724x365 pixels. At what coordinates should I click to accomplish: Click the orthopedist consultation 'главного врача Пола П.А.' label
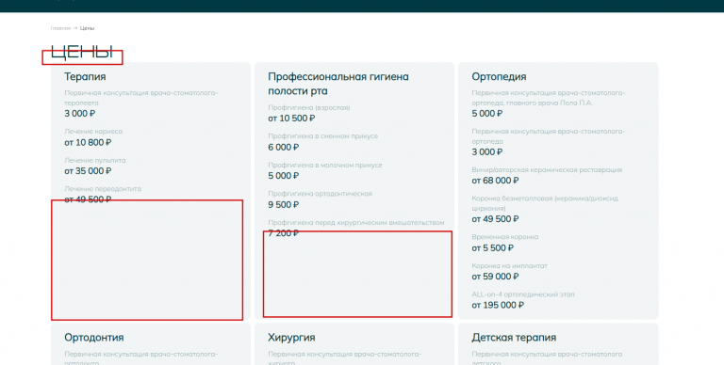tap(548, 98)
